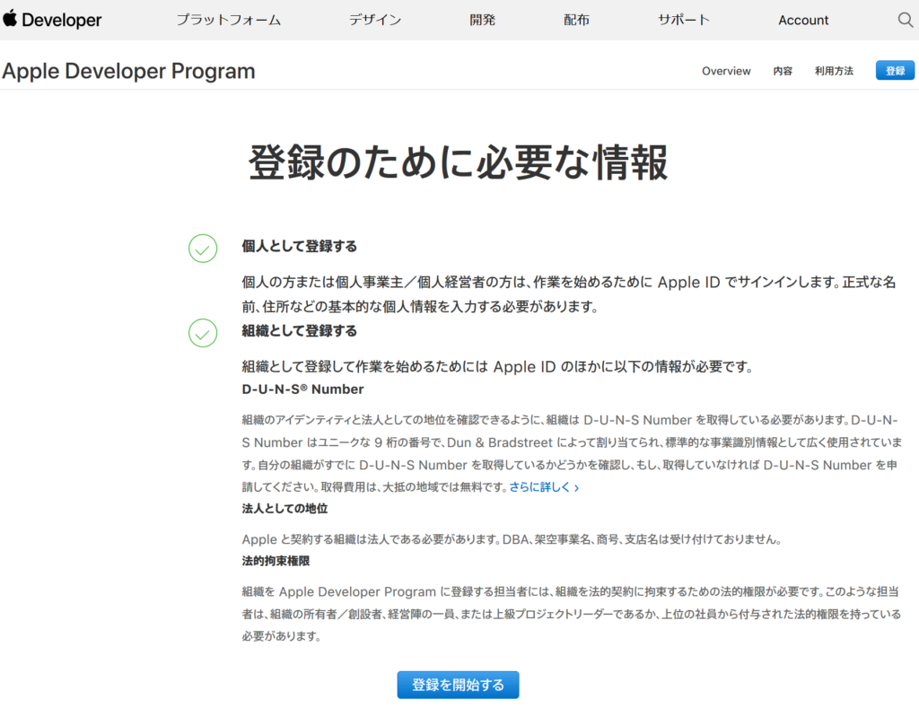Click the 法人としての地位 subheading

pos(284,508)
